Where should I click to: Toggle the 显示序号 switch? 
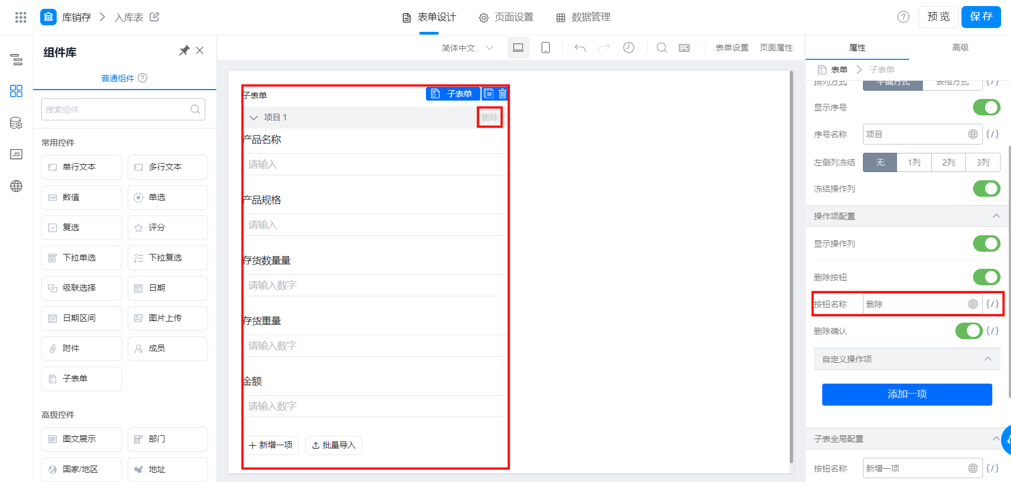click(986, 107)
